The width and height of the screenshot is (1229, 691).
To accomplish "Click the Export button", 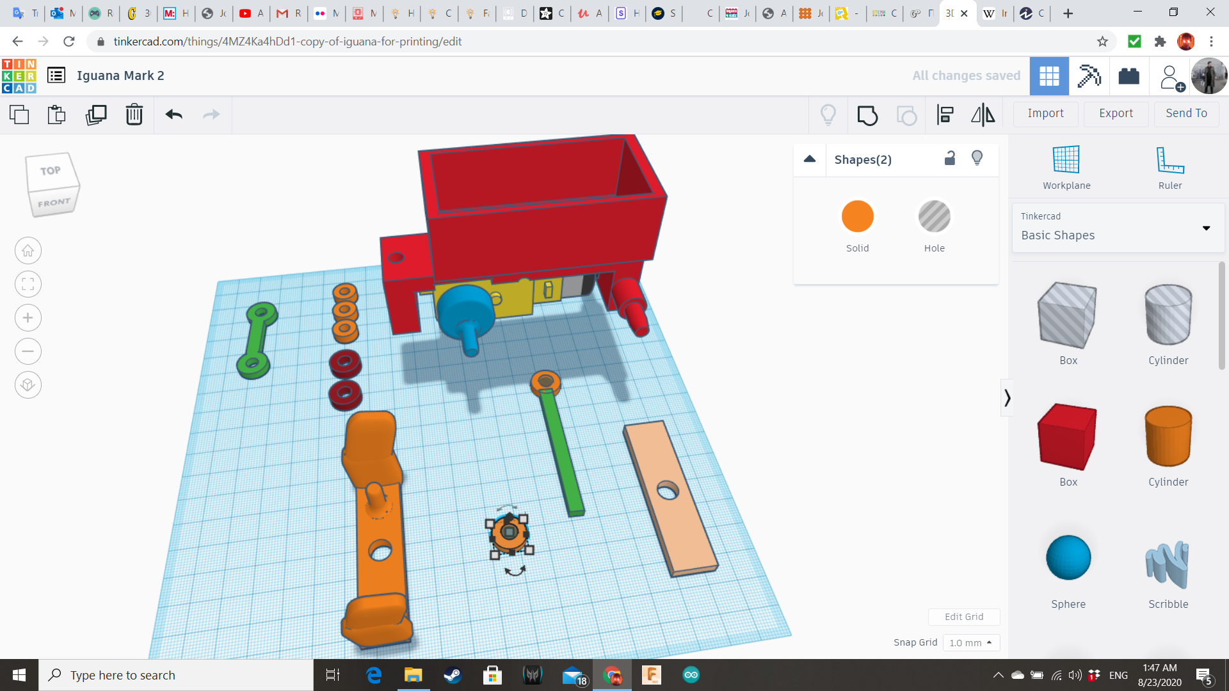I will 1116,113.
